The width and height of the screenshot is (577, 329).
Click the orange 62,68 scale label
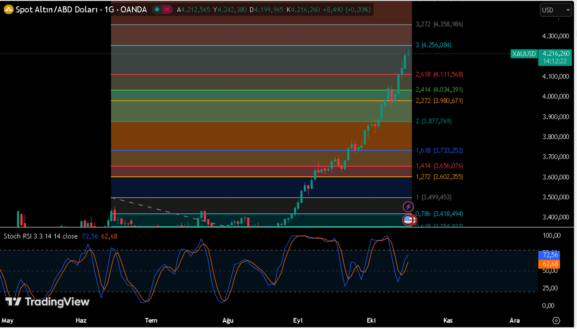coord(550,264)
